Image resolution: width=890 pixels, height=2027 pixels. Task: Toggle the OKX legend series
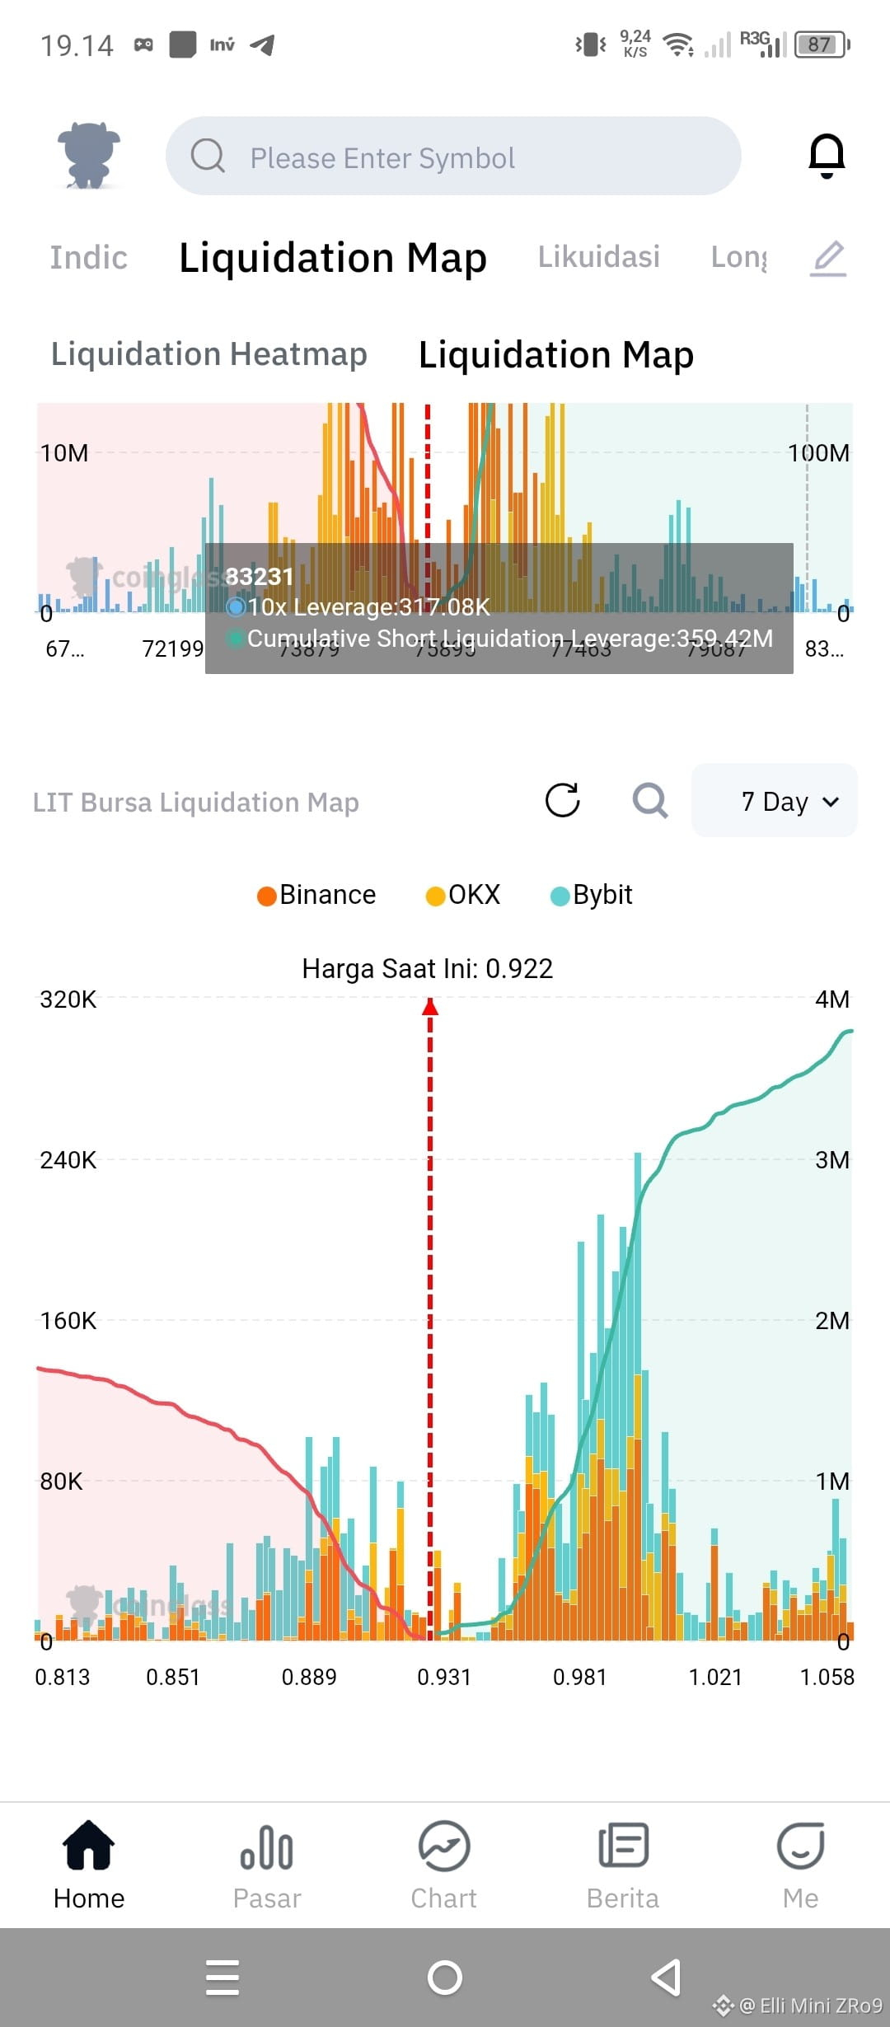click(463, 895)
